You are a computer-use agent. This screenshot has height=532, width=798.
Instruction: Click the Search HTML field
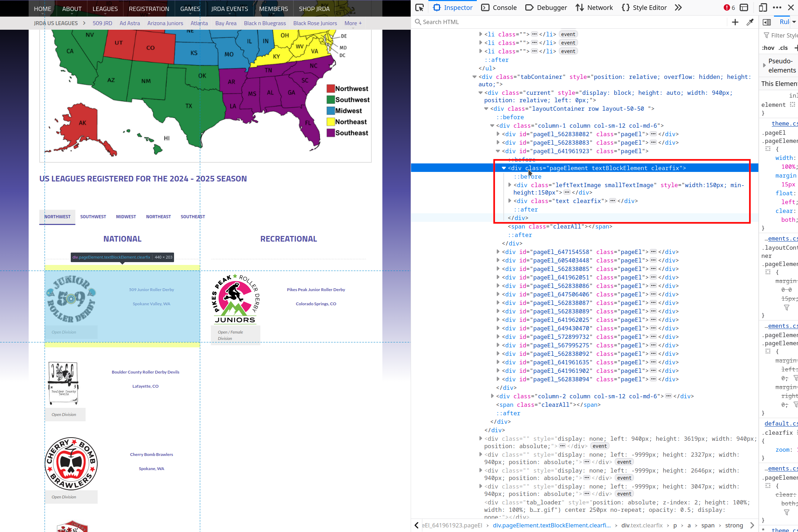point(569,22)
